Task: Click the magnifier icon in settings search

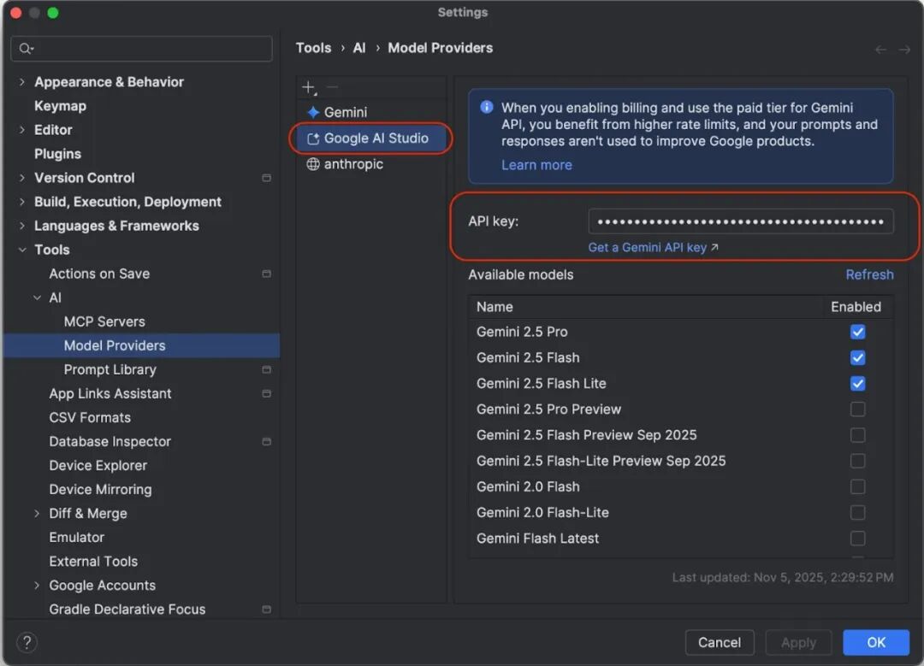Action: [26, 48]
